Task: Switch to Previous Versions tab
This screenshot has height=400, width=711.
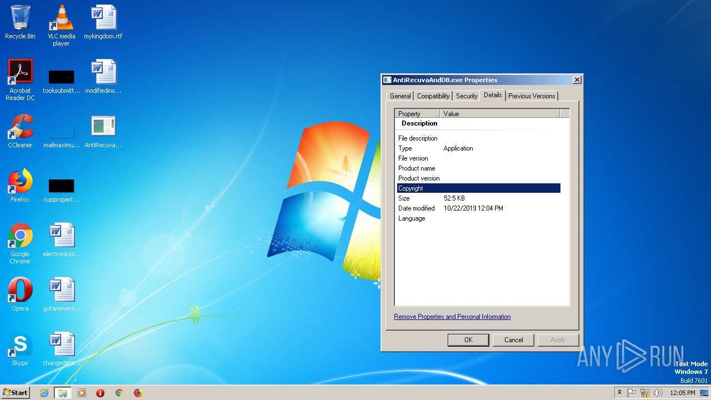Action: pyautogui.click(x=532, y=96)
